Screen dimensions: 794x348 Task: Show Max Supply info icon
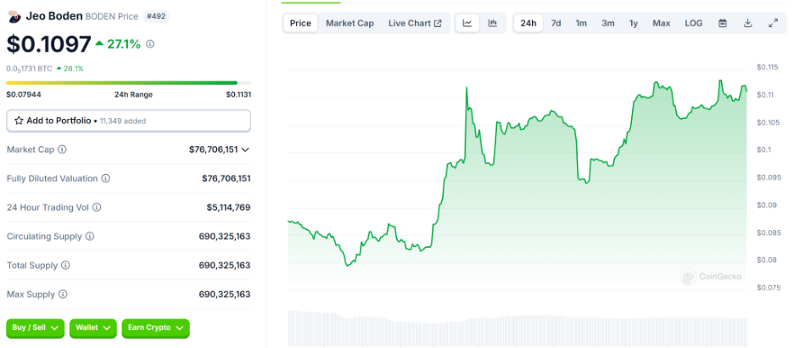click(x=63, y=294)
